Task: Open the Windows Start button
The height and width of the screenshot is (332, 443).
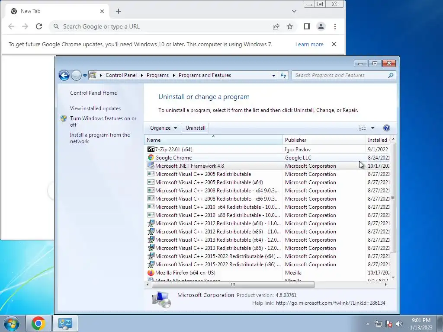Action: click(12, 323)
